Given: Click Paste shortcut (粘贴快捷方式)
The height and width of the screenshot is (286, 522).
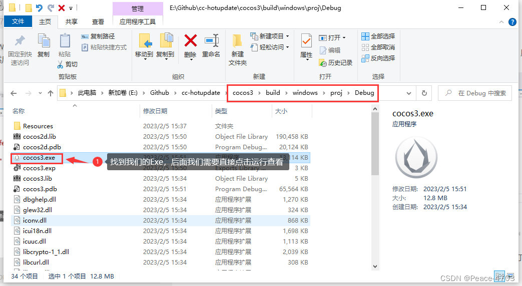Looking at the screenshot, I should [104, 47].
